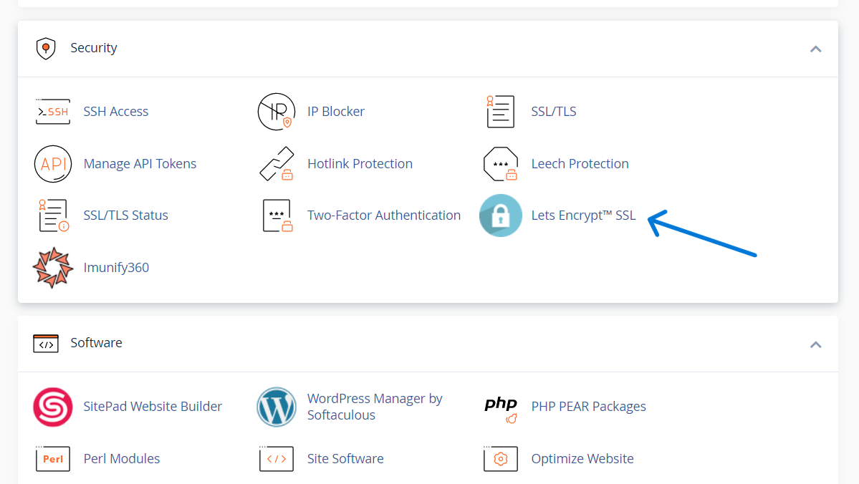Open the PHP PEAR Packages link
The image size is (859, 484).
coord(589,406)
